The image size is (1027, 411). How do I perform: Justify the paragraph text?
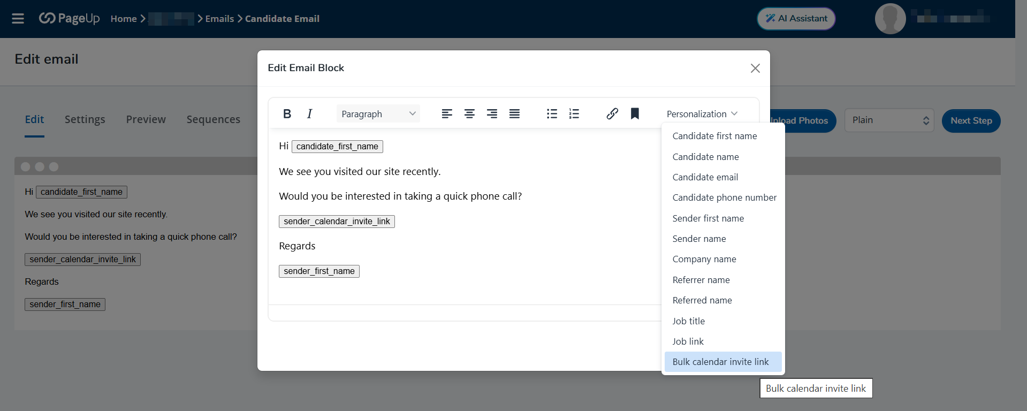tap(514, 114)
